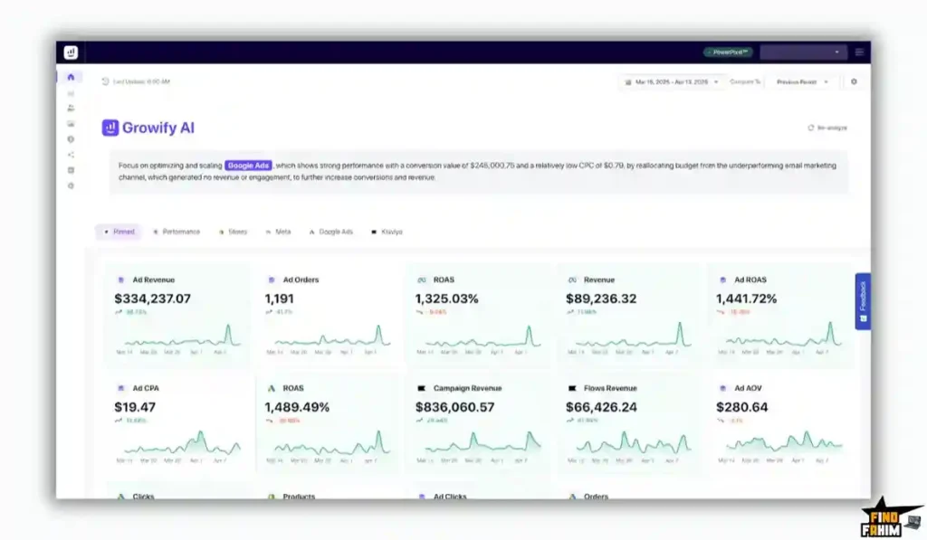Expand the date range dropdown

716,81
